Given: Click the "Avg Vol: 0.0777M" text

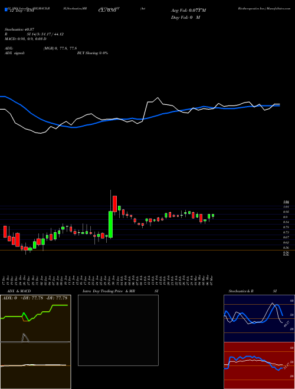Looking at the screenshot, I should [x=188, y=11].
